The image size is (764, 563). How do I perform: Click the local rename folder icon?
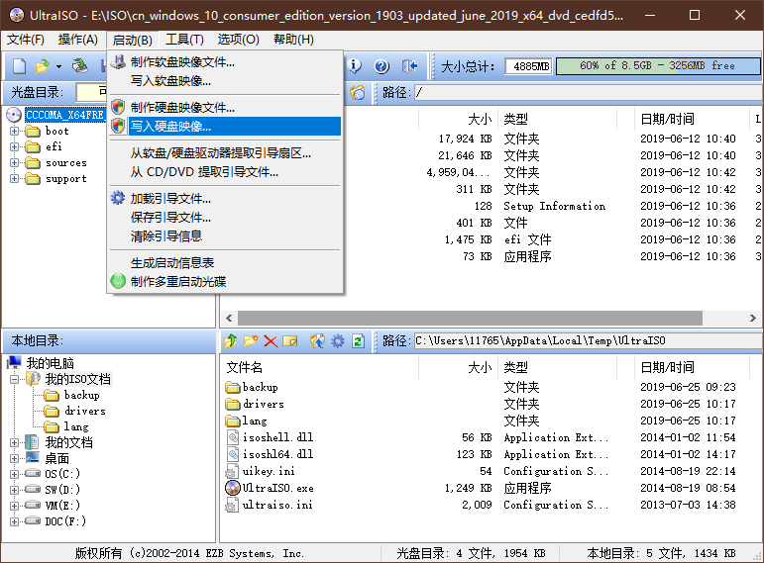tap(290, 341)
